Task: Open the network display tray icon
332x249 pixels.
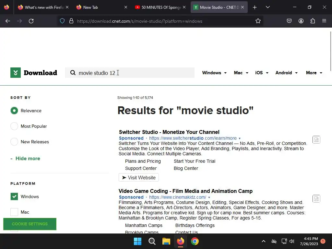Action: coord(284,241)
